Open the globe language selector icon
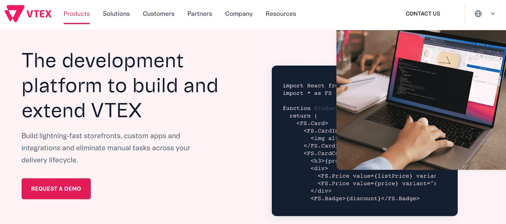Viewport: 506px width, 224px height. coord(478,14)
